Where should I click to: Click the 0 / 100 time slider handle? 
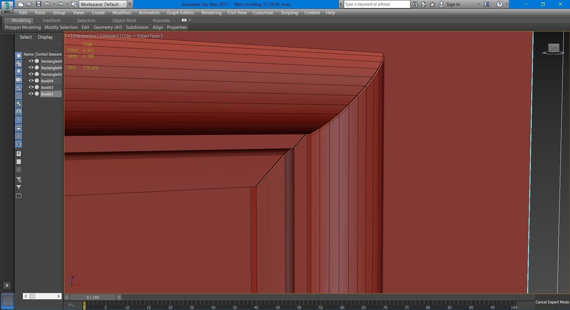pos(93,297)
